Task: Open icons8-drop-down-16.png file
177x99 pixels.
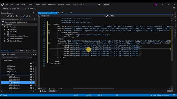Action: click(19, 36)
